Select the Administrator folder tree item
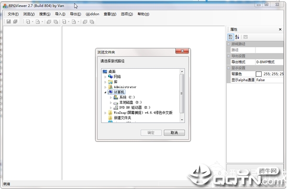 [x=125, y=87]
